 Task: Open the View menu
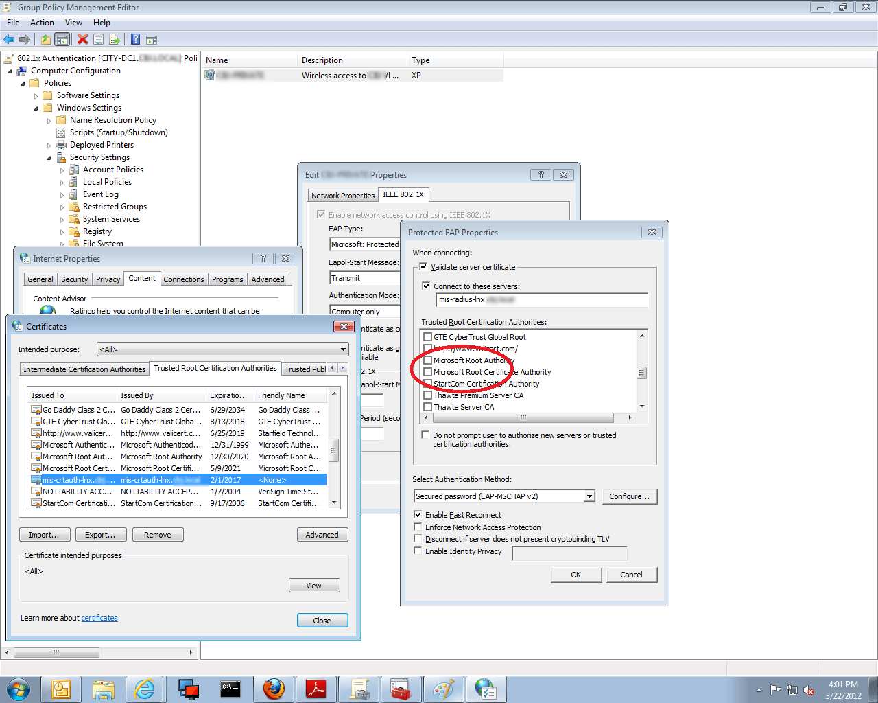tap(73, 23)
